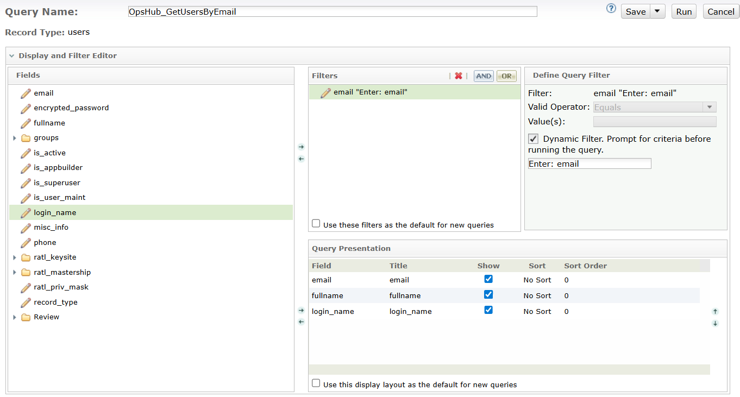Image resolution: width=740 pixels, height=397 pixels.
Task: Click the AND filter operator icon
Action: point(484,76)
